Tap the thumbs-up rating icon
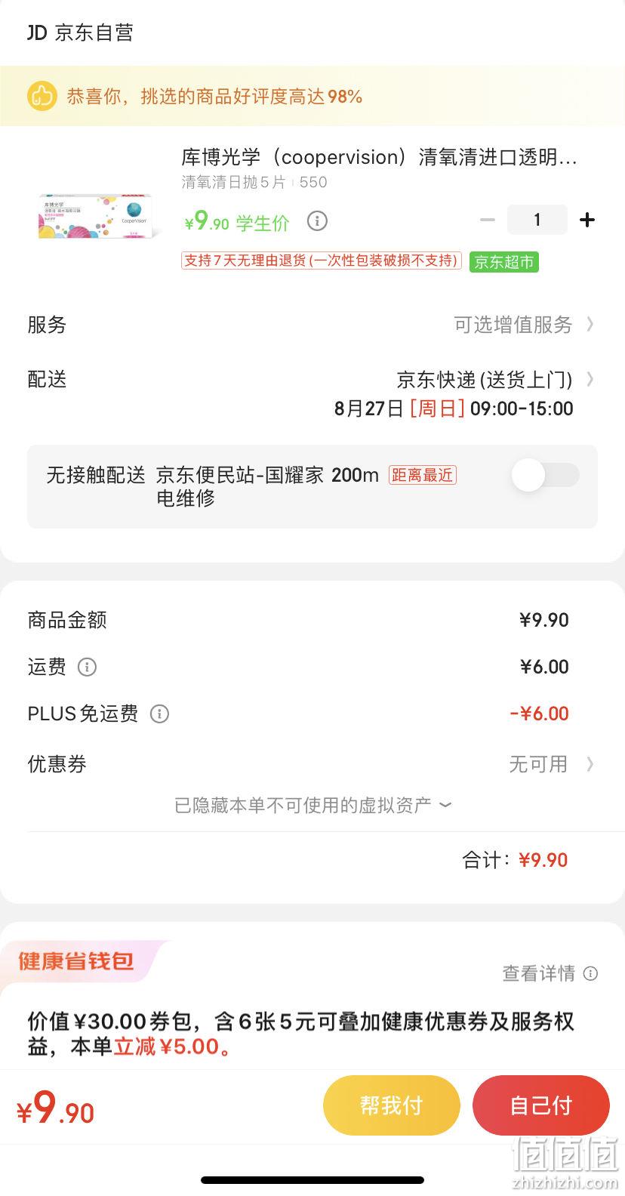Image resolution: width=625 pixels, height=1196 pixels. pyautogui.click(x=42, y=96)
